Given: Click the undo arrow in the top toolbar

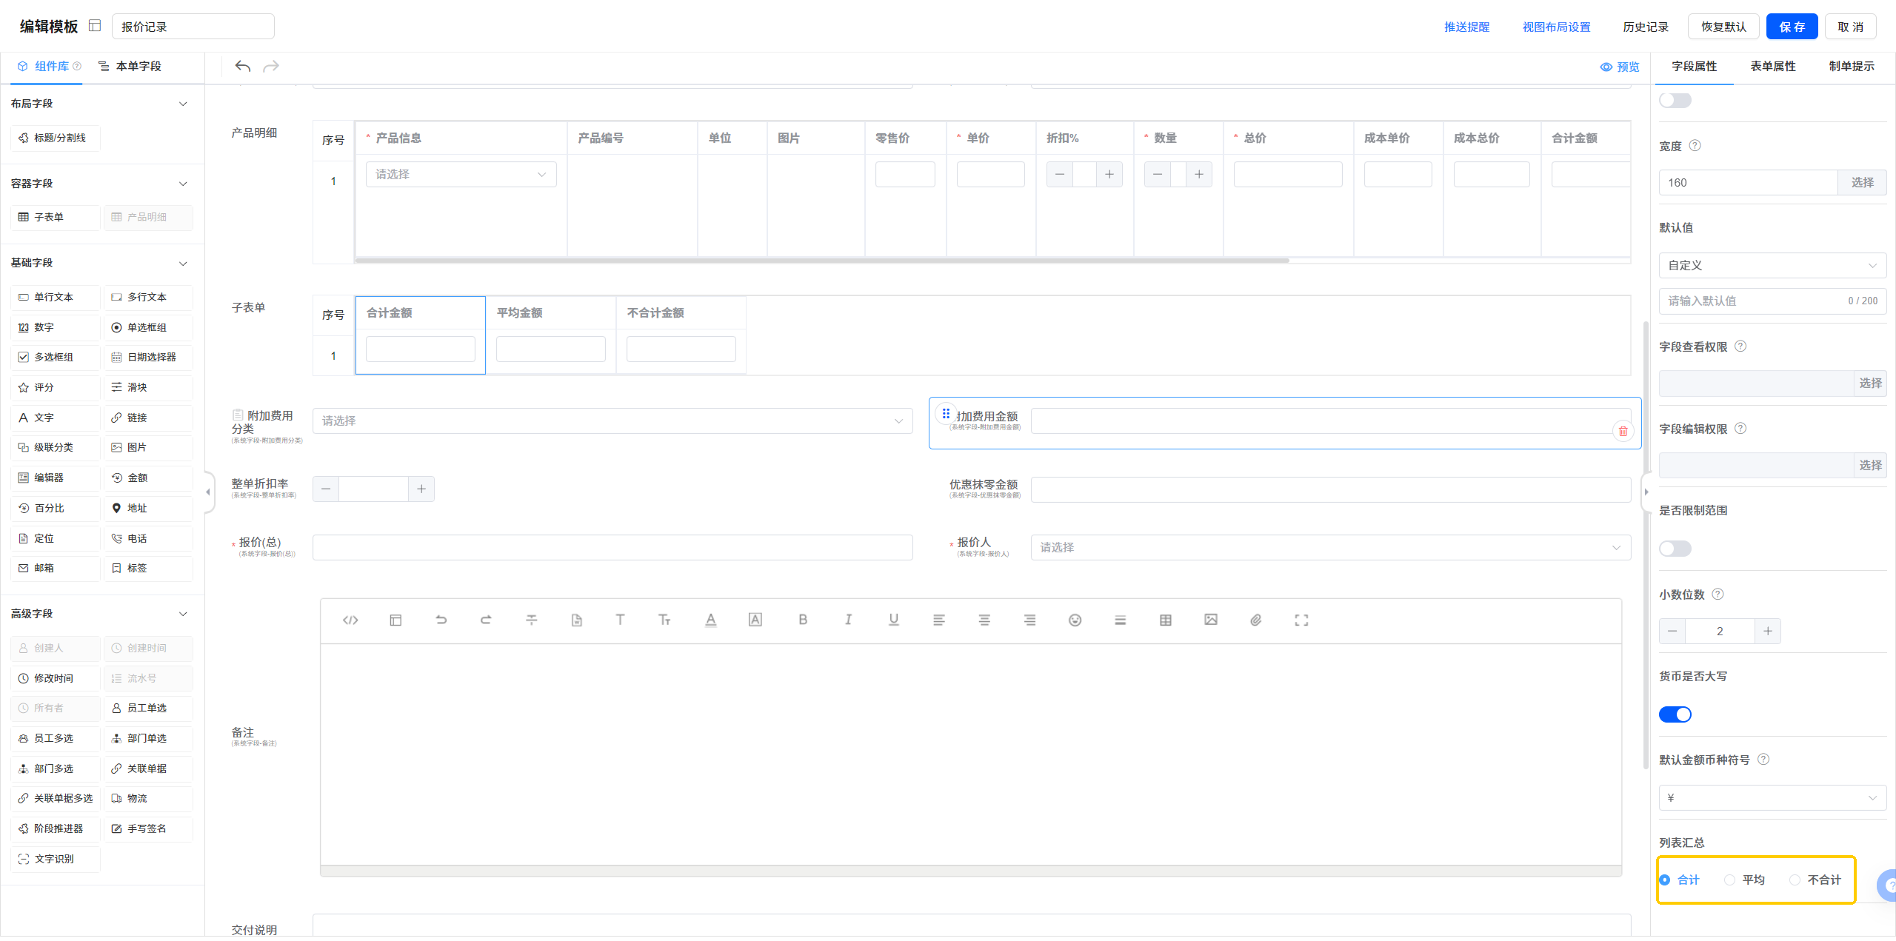Looking at the screenshot, I should tap(242, 67).
